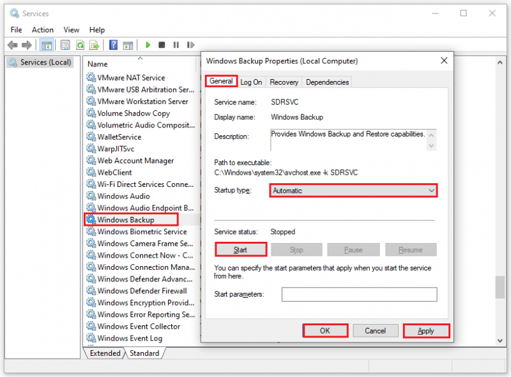This screenshot has width=511, height=377.
Task: Click the Description box up arrow
Action: pos(432,135)
